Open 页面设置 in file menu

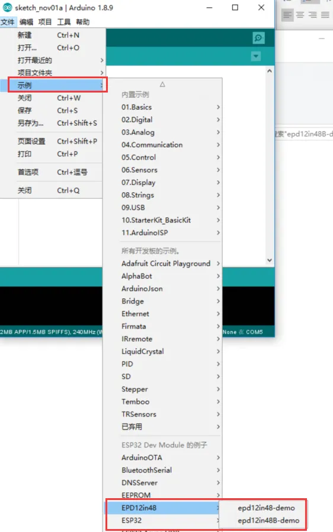[51, 141]
